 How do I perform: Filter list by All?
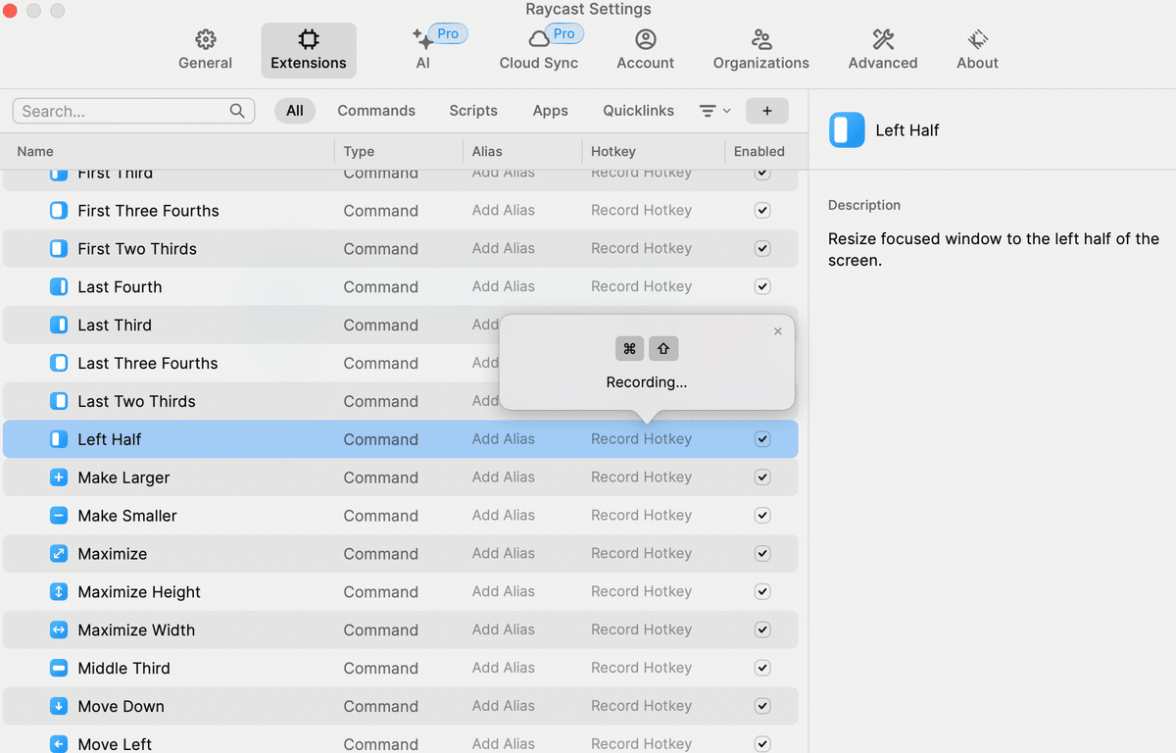[x=295, y=111]
